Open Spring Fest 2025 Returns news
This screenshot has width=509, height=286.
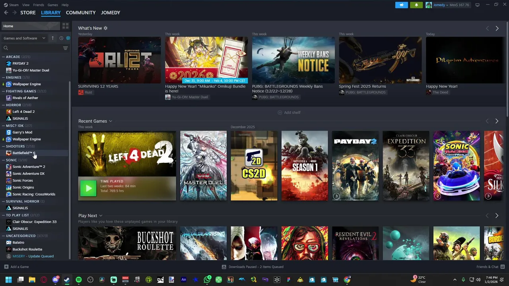(380, 60)
